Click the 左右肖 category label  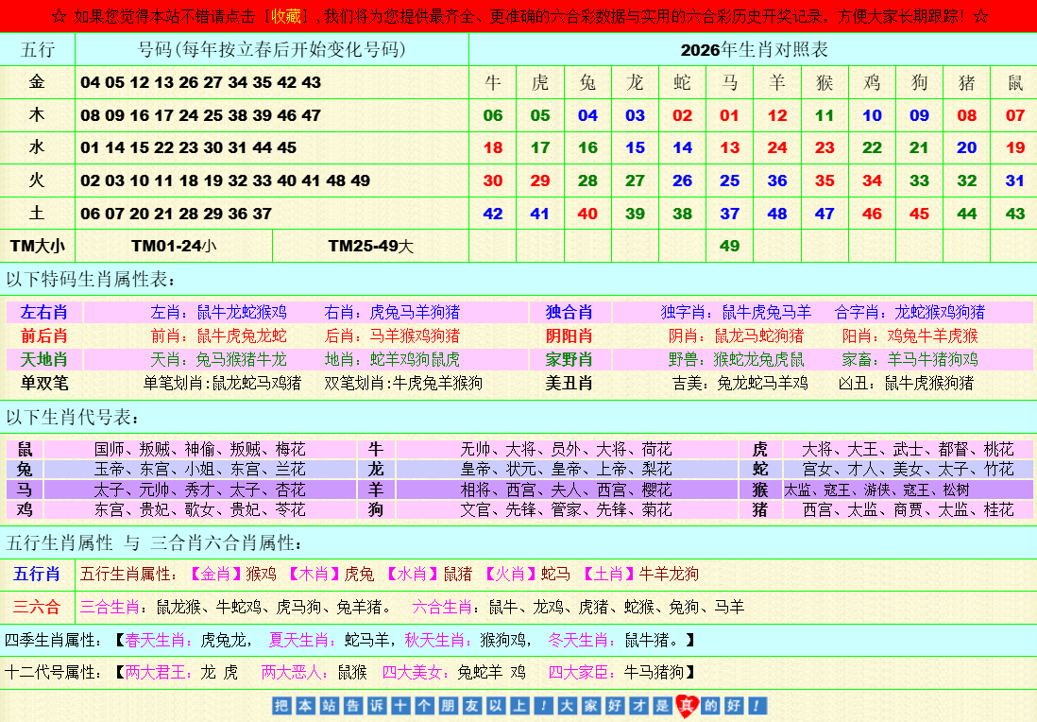tap(44, 312)
